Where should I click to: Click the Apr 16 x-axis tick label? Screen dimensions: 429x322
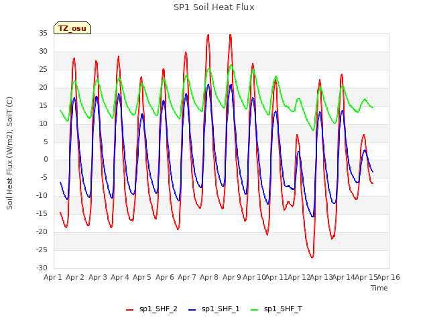point(389,277)
